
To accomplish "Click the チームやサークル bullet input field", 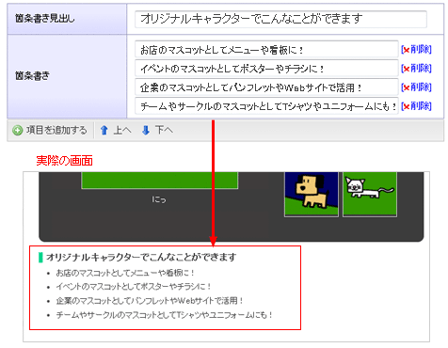I will click(x=266, y=106).
